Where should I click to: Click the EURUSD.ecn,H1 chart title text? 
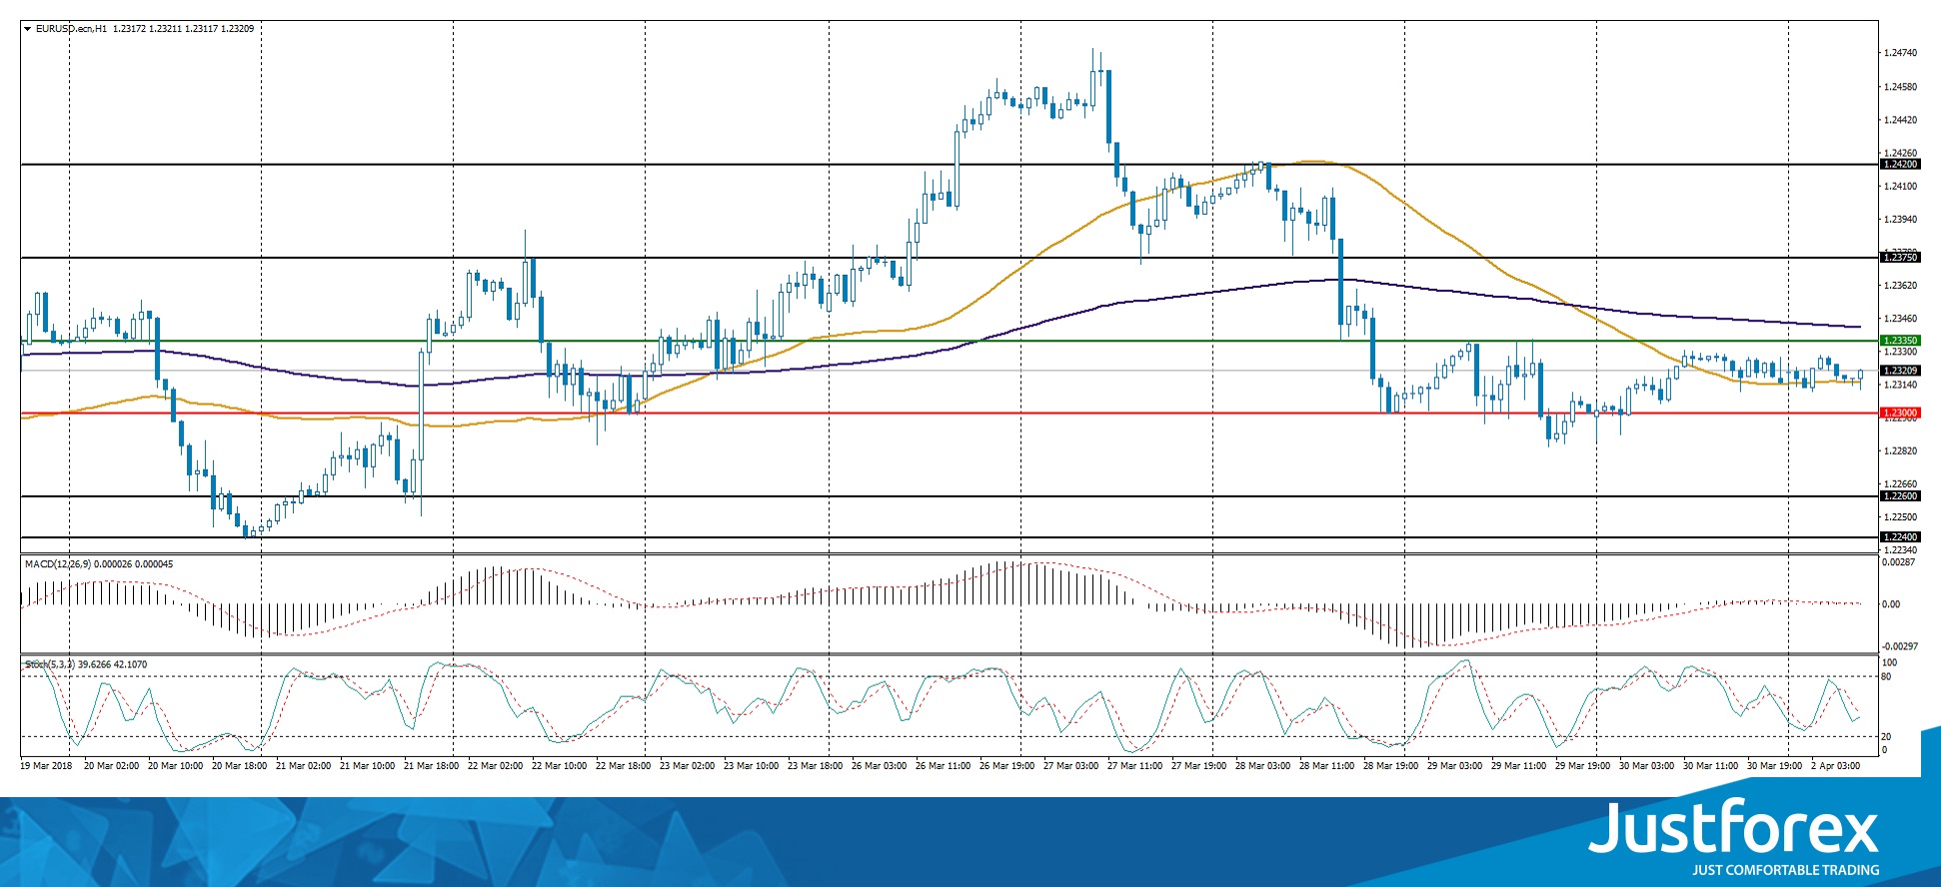(71, 29)
